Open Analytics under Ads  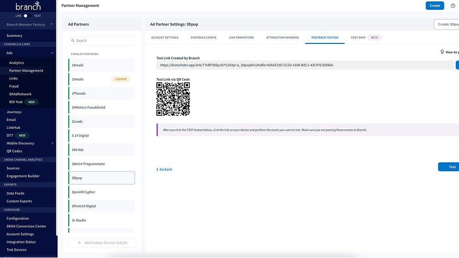tap(17, 63)
